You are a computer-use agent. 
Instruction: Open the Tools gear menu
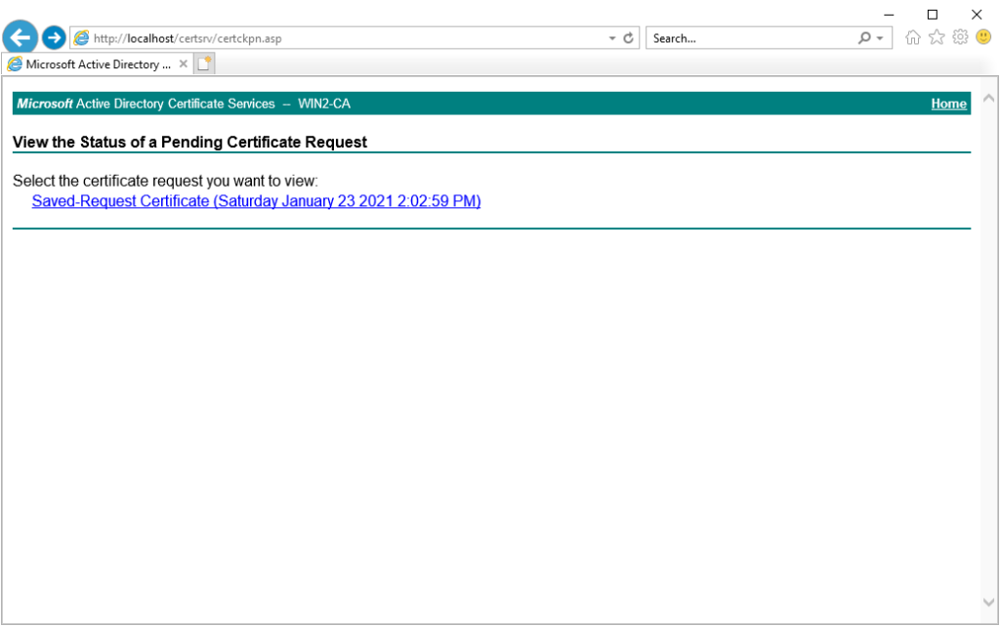point(959,37)
